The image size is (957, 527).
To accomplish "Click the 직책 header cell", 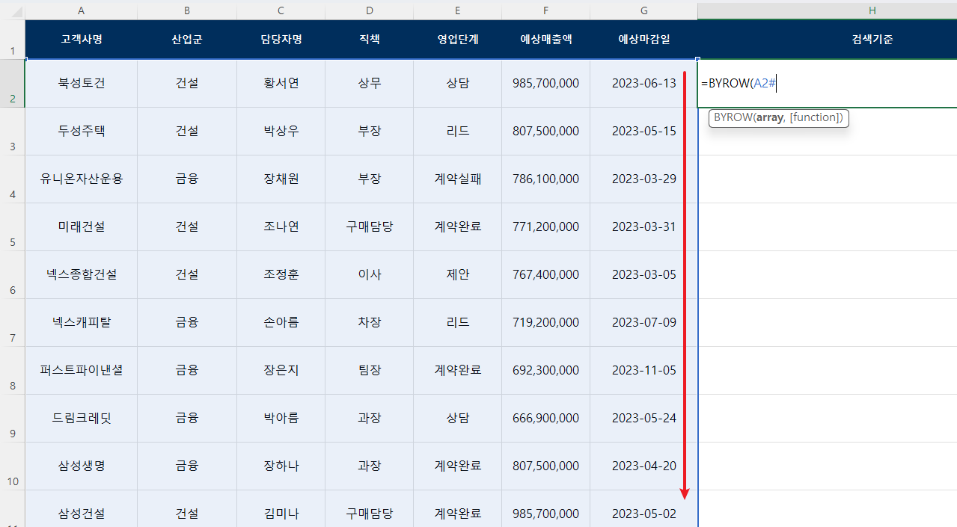I will (x=369, y=39).
